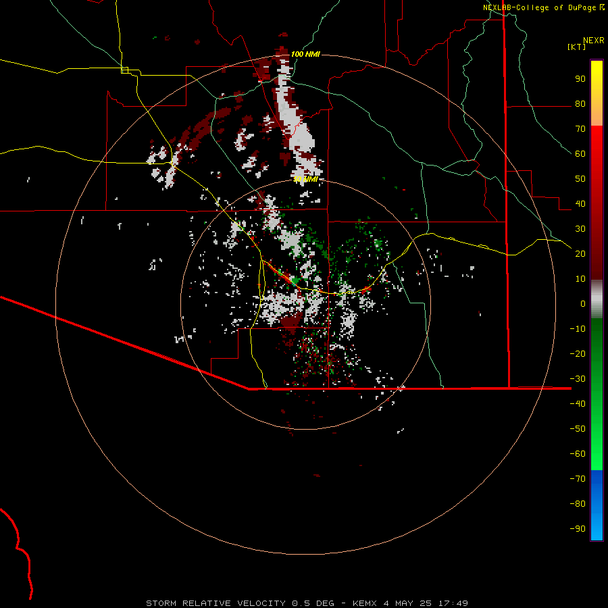Click the 30 value on the velocity scale
The width and height of the screenshot is (608, 608).
pos(580,229)
